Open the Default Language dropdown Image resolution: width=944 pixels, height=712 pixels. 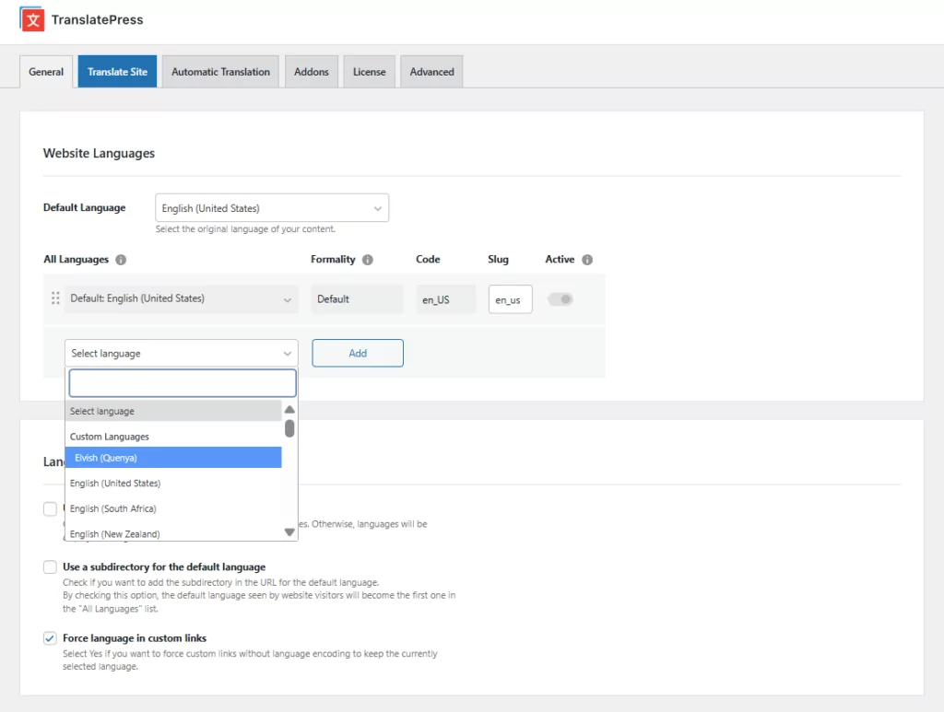point(272,208)
